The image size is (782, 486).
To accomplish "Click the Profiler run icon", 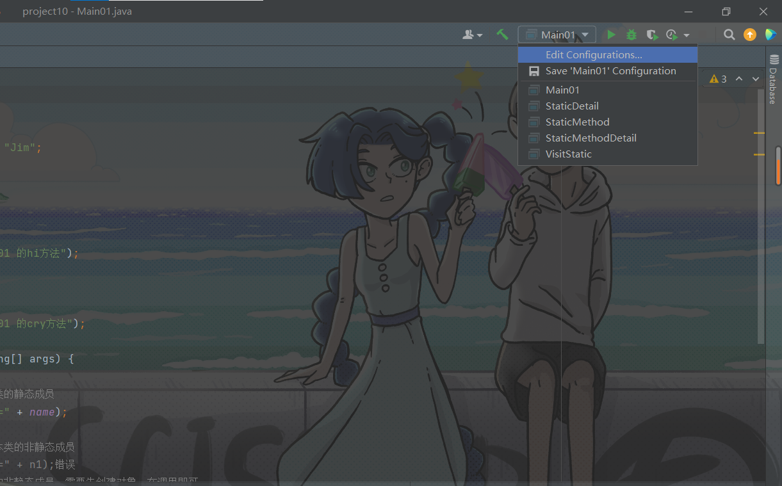I will point(672,35).
